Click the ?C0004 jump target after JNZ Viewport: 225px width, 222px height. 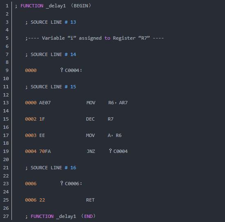pyautogui.click(x=118, y=151)
